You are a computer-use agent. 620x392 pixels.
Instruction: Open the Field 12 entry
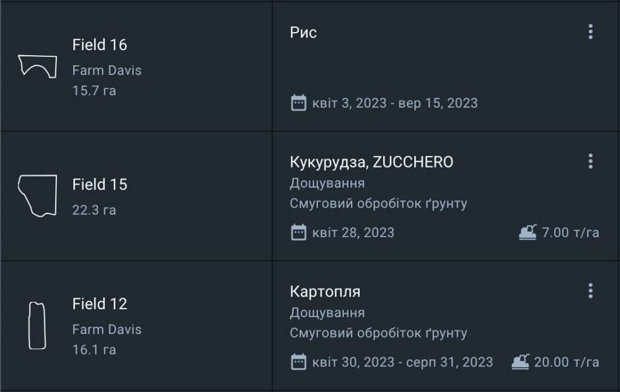pyautogui.click(x=99, y=304)
